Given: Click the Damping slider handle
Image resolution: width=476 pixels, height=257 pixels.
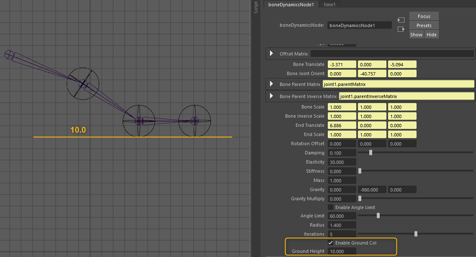Looking at the screenshot, I should point(371,153).
